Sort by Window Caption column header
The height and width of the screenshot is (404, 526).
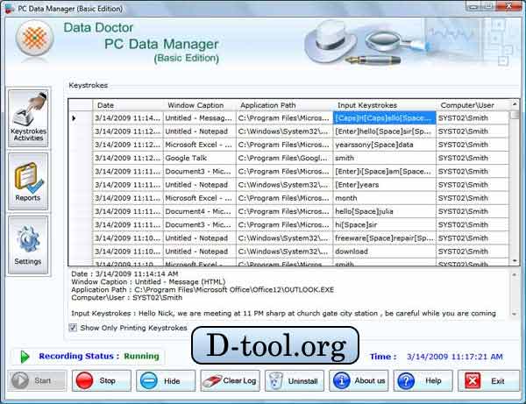[200, 105]
